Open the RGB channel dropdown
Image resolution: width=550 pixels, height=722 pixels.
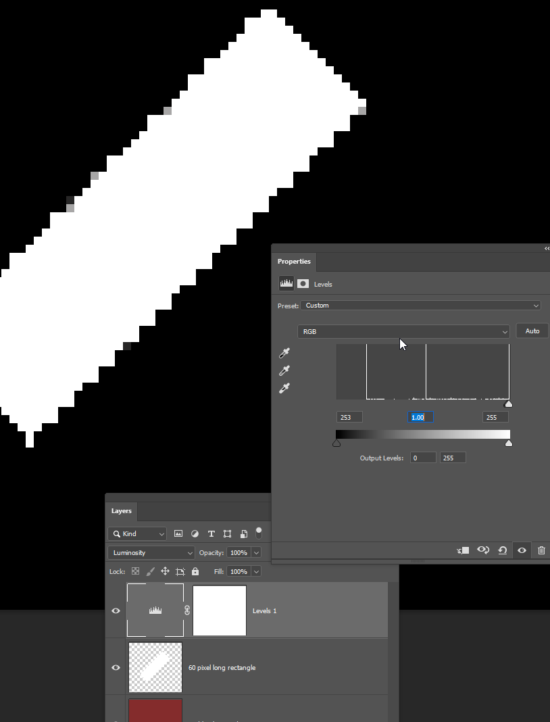[403, 331]
